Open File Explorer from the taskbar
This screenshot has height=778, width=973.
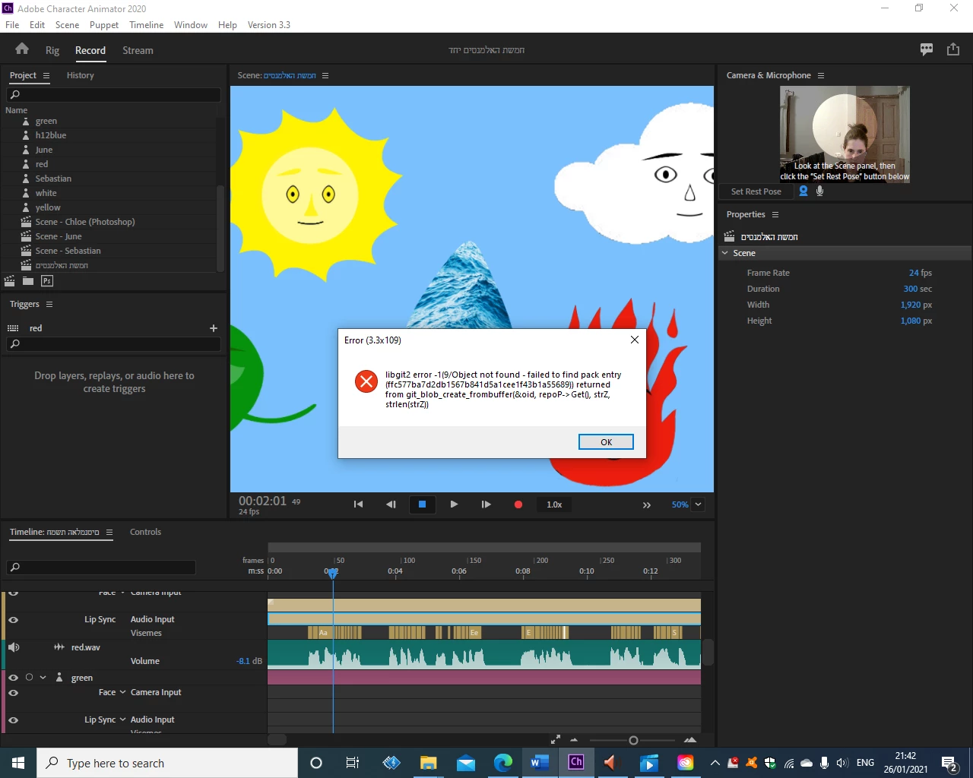click(x=429, y=762)
